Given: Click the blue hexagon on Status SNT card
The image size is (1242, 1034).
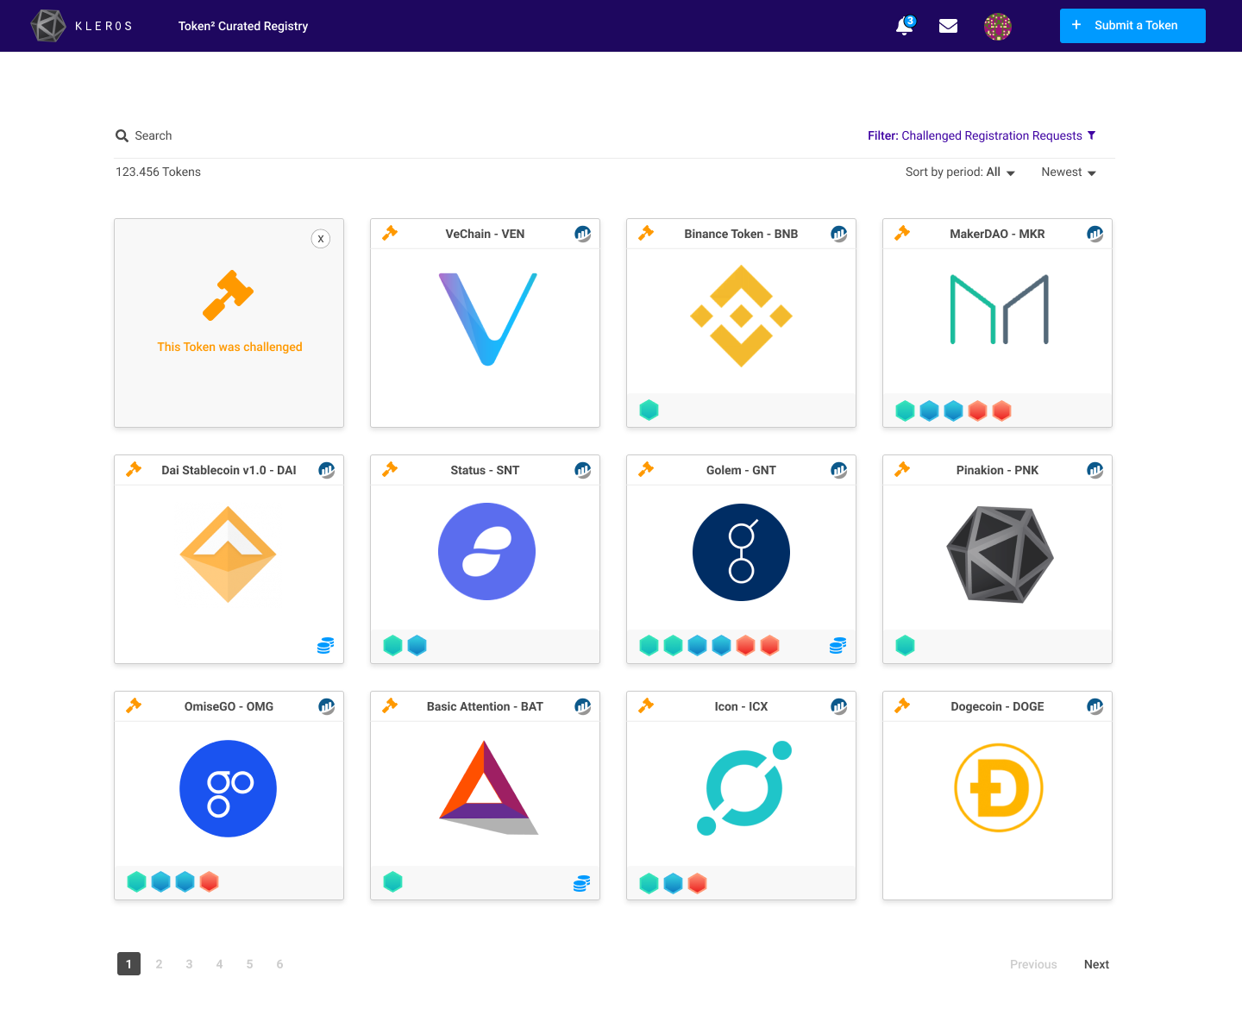Looking at the screenshot, I should 417,645.
